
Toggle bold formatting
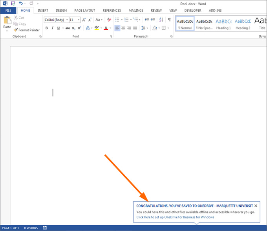pos(46,28)
